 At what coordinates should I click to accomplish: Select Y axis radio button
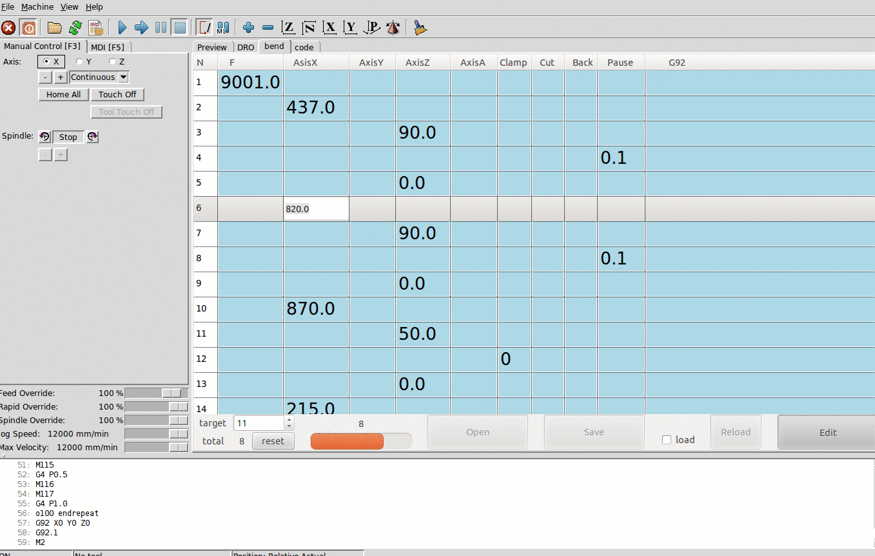pyautogui.click(x=84, y=62)
